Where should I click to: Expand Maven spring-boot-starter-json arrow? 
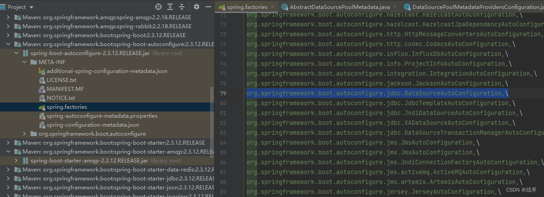9,187
